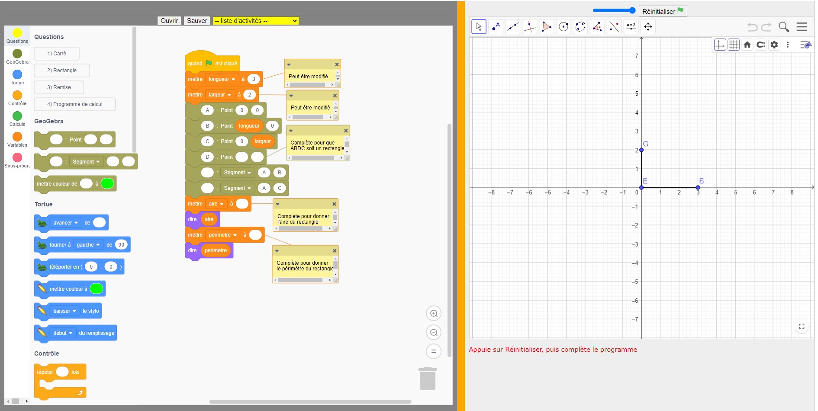Image resolution: width=818 pixels, height=411 pixels.
Task: Open the longueur variable dropdown
Action: [222, 79]
